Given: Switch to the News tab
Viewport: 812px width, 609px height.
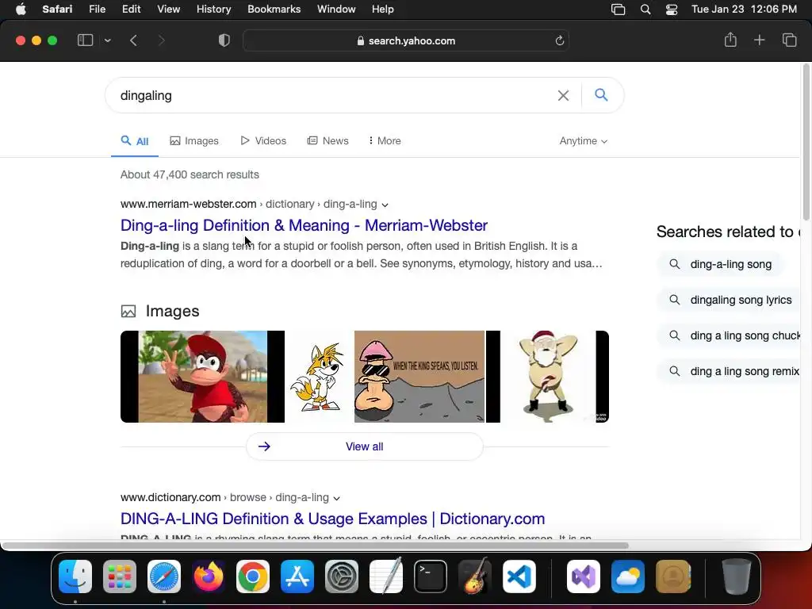Looking at the screenshot, I should 327,141.
